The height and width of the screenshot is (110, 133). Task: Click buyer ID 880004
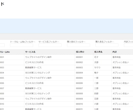point(79,73)
